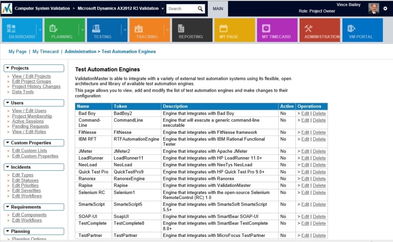Delete the NeoLoad engine

click(319, 165)
